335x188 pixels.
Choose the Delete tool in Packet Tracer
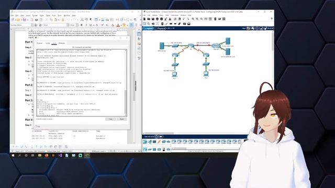tap(153, 23)
